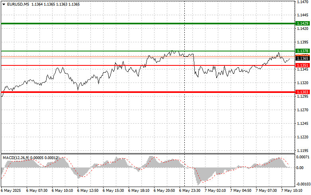311x195 pixels.
Task: Select the thin red 1.1351 horizontal line
Action: 148,65
